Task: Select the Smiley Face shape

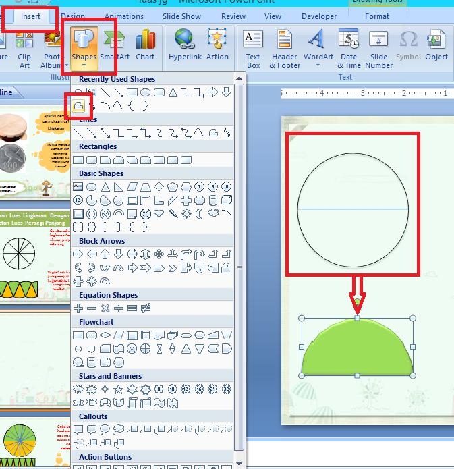Action: pos(146,214)
